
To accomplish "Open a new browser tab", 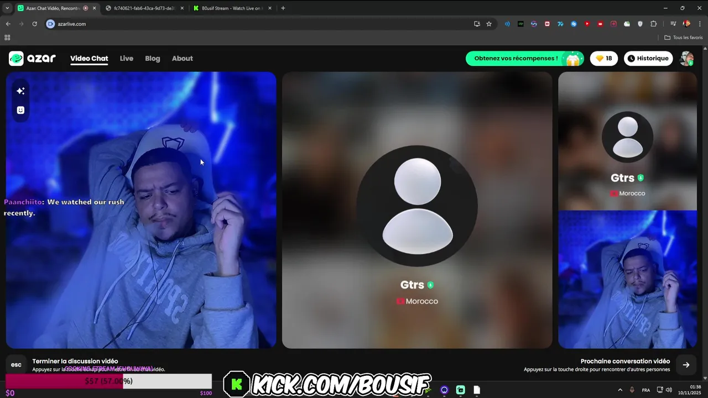I will tap(283, 8).
